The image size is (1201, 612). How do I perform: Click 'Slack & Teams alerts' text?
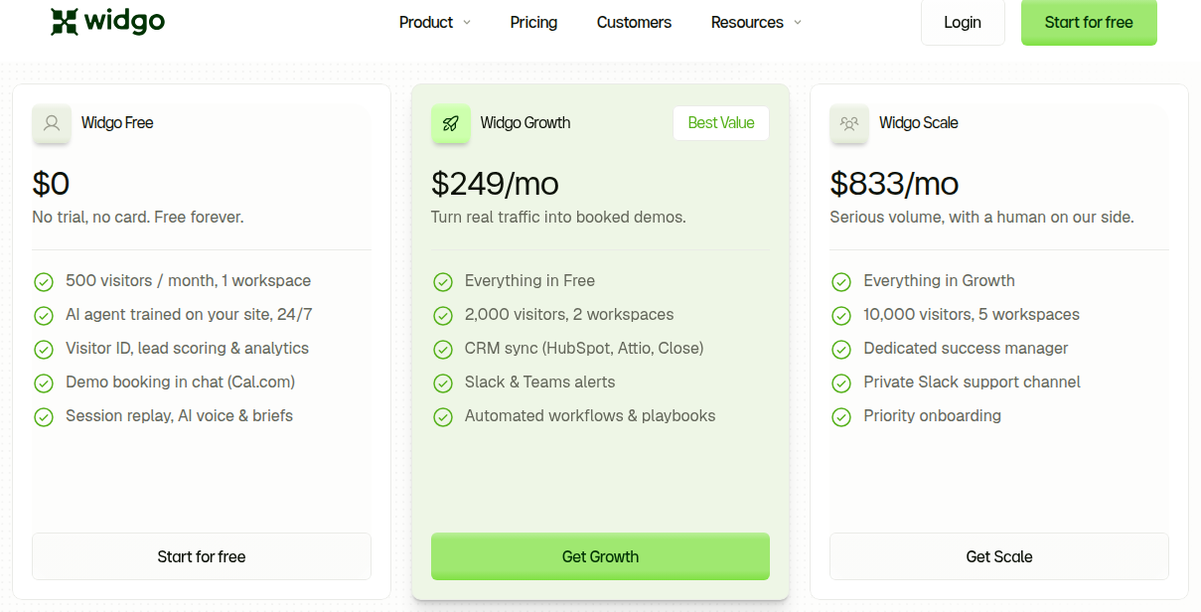540,382
